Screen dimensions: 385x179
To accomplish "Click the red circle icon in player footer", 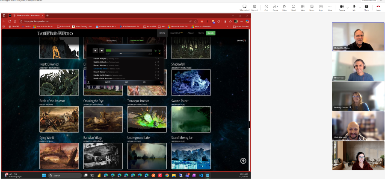I will tap(162, 82).
